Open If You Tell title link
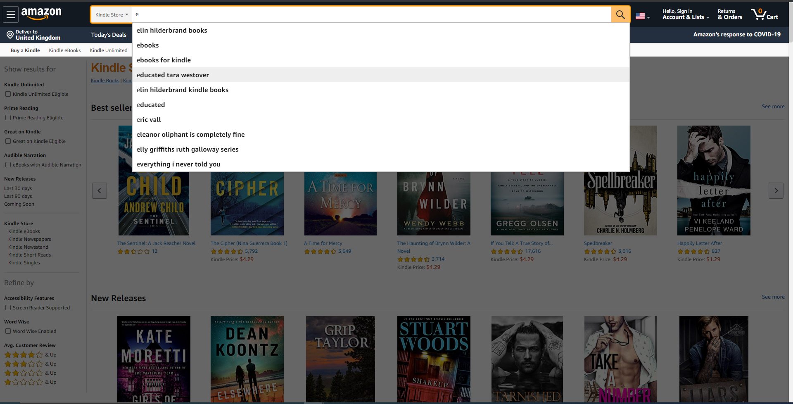The height and width of the screenshot is (404, 793). pos(522,243)
